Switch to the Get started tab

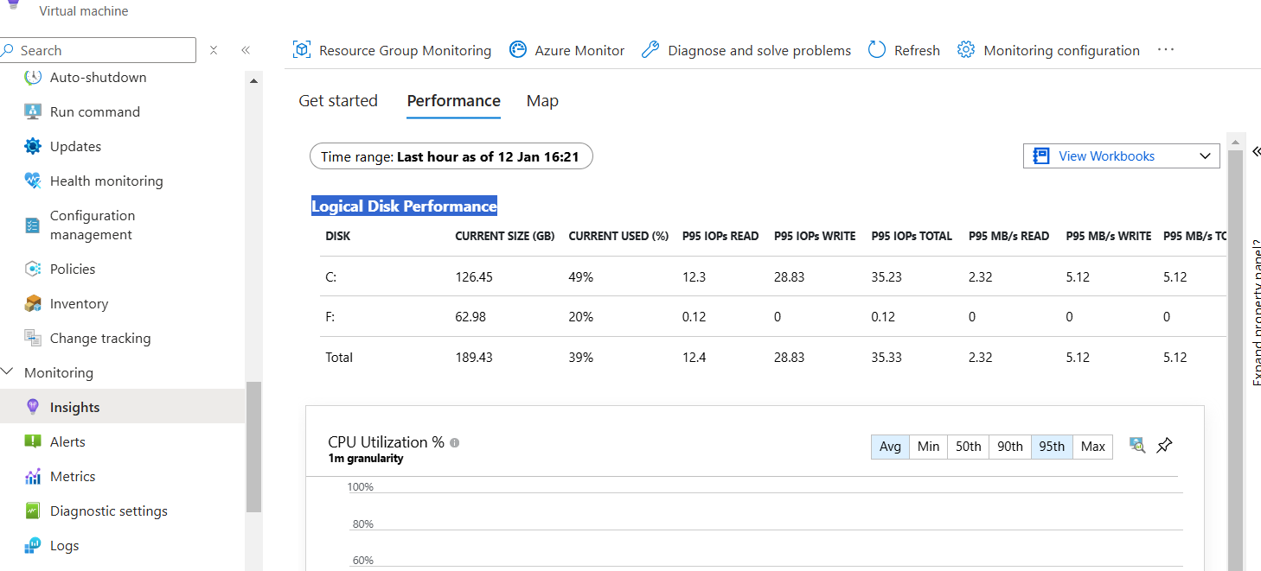(x=338, y=100)
